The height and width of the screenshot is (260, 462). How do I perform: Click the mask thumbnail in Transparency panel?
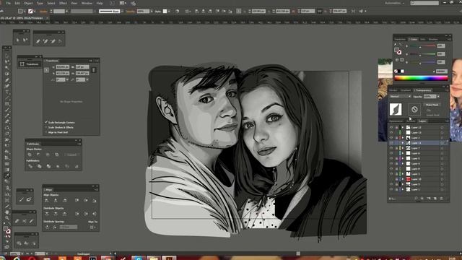point(414,109)
